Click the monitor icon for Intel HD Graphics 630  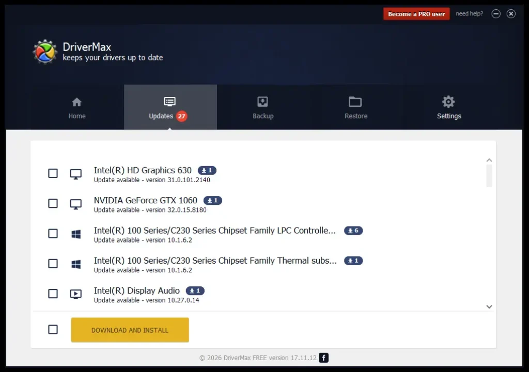(75, 174)
